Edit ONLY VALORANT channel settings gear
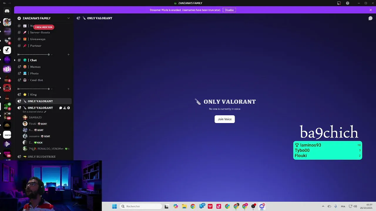Image resolution: width=376 pixels, height=211 pixels. (x=69, y=108)
